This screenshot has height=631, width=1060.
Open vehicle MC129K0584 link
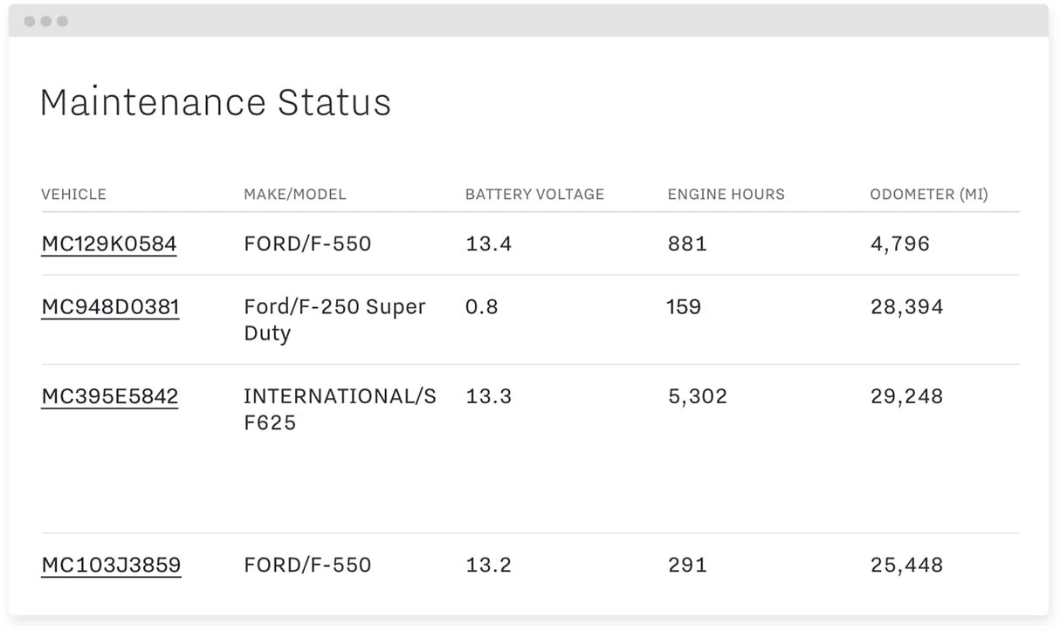(109, 243)
